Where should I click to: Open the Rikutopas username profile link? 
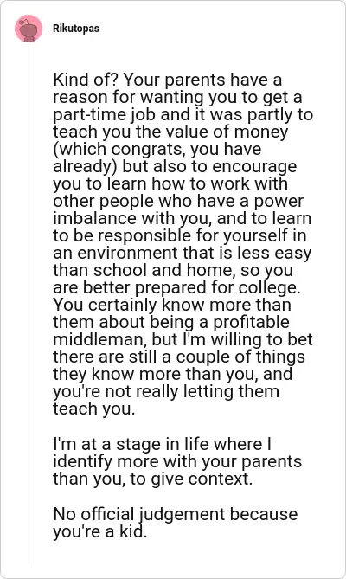click(x=76, y=29)
